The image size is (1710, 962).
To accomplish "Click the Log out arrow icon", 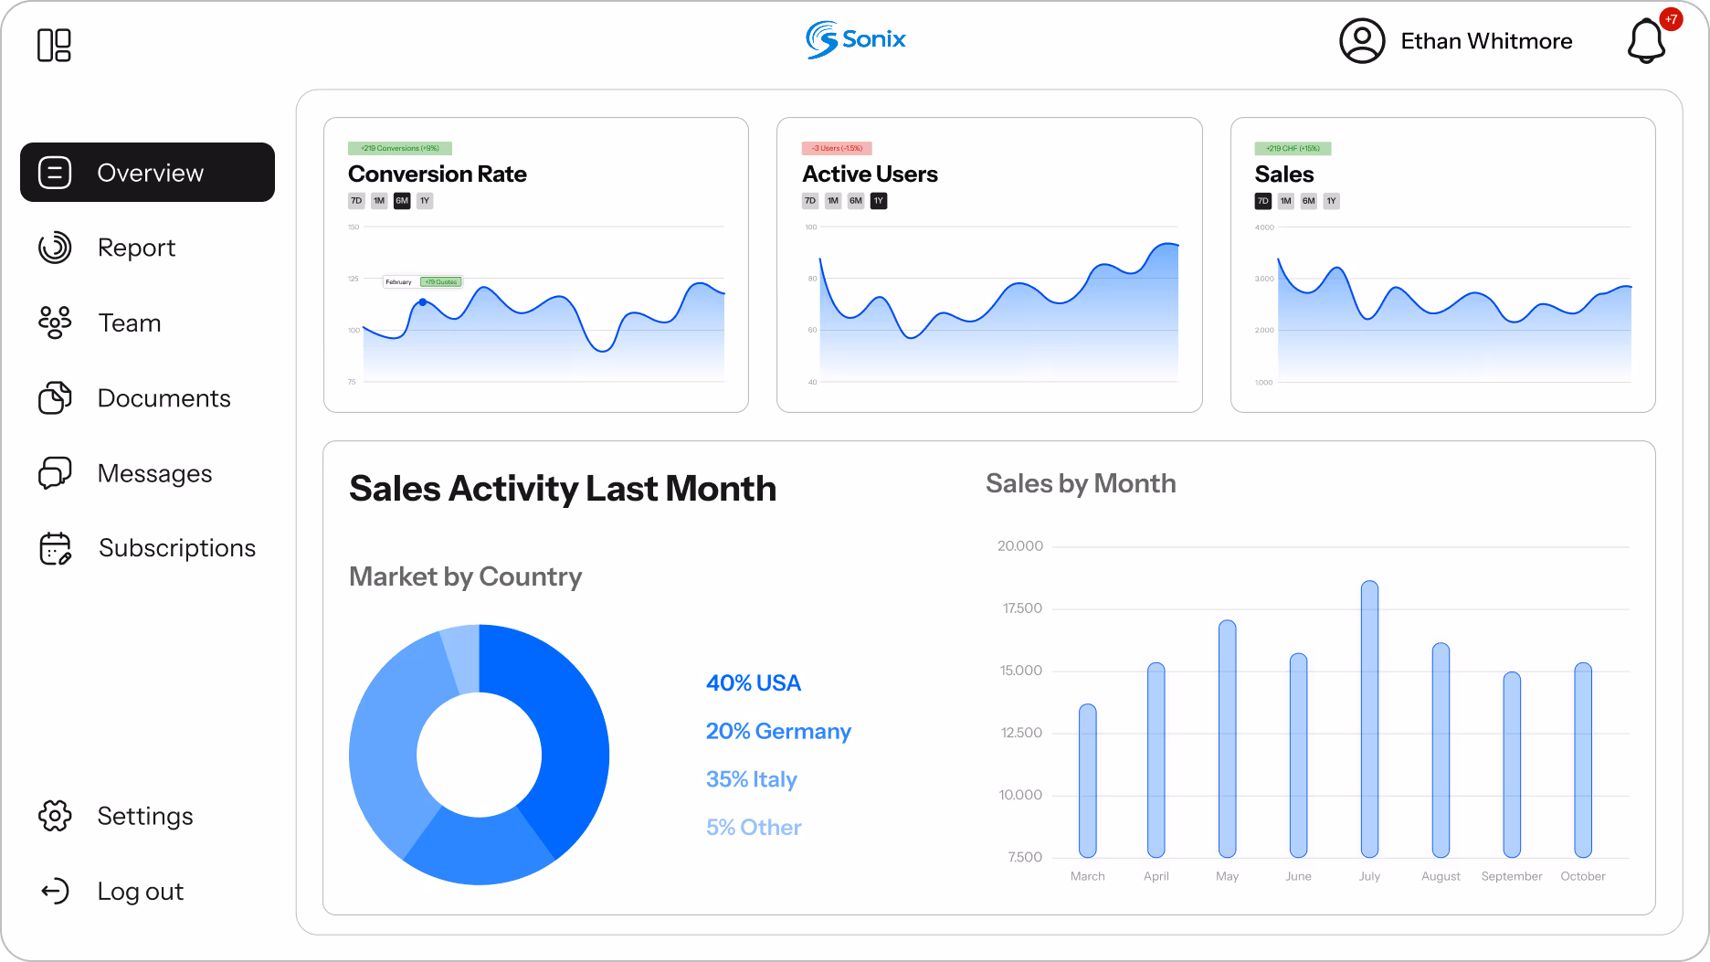I will point(55,891).
